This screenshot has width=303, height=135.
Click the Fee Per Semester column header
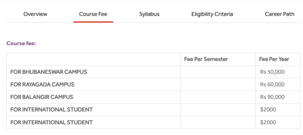point(206,59)
